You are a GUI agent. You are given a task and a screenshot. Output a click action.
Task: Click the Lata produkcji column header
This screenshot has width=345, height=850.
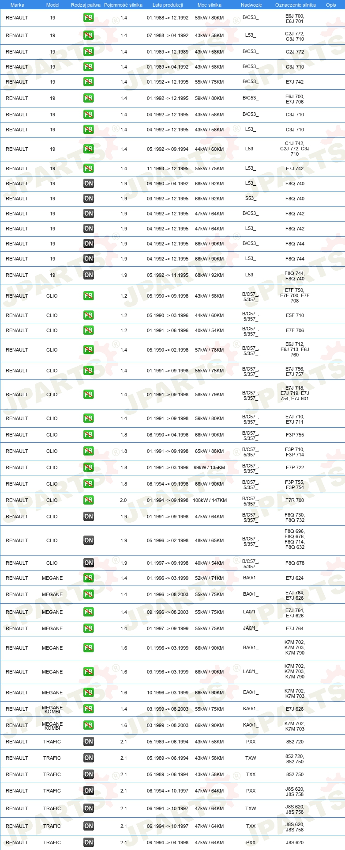coord(168,5)
